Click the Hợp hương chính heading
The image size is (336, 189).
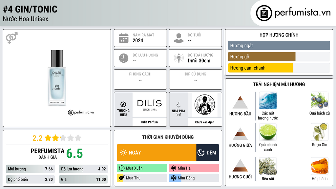click(279, 35)
